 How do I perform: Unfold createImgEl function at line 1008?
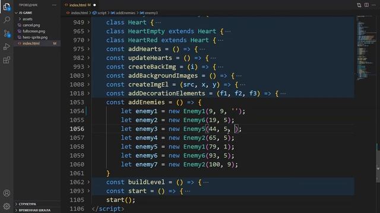88,84
